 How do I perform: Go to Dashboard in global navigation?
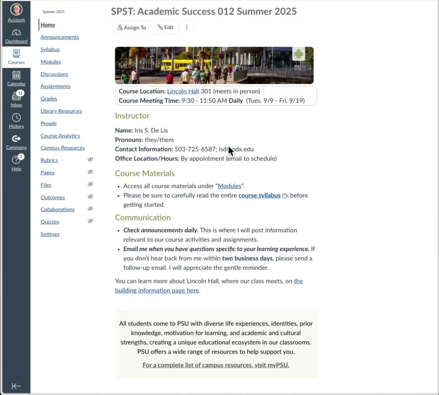[x=16, y=36]
